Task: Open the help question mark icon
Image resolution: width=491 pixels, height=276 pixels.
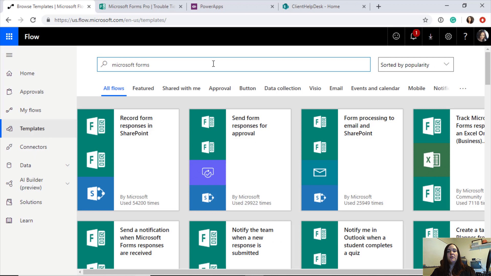Action: tap(465, 36)
